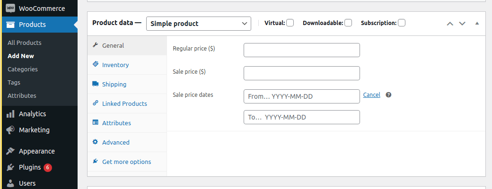Open the Shipping product data tab
This screenshot has height=189, width=492.
tap(127, 84)
